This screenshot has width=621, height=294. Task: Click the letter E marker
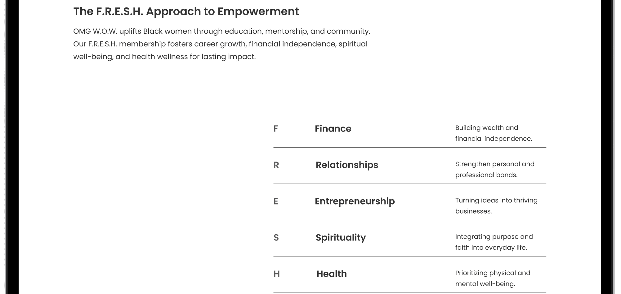275,201
